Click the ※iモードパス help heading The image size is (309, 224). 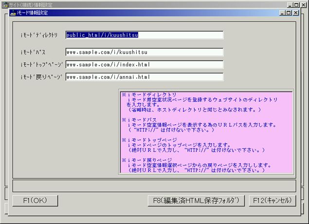tap(139, 120)
